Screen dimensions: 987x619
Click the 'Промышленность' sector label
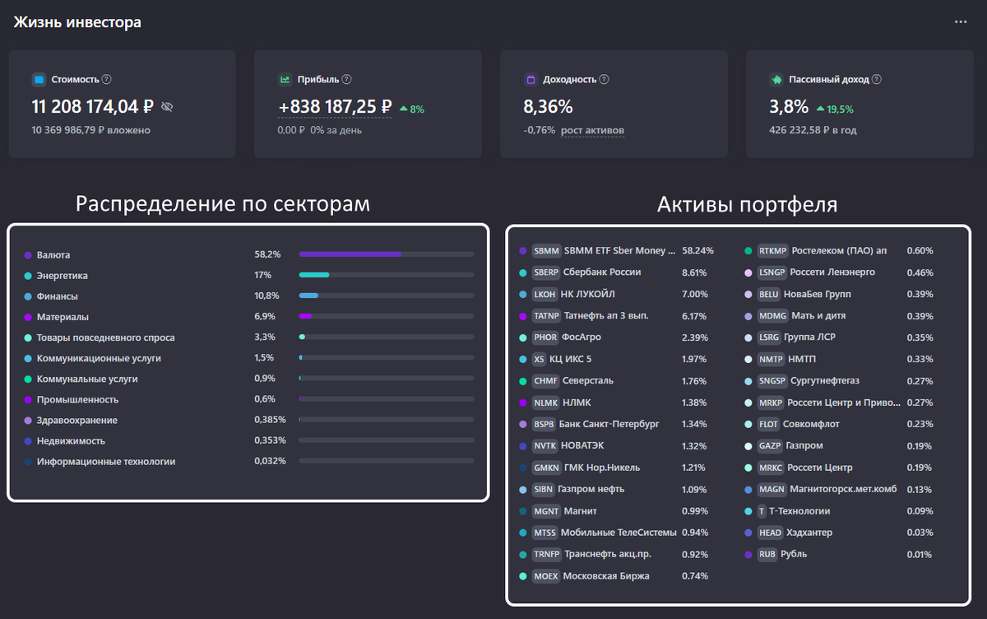pyautogui.click(x=77, y=399)
